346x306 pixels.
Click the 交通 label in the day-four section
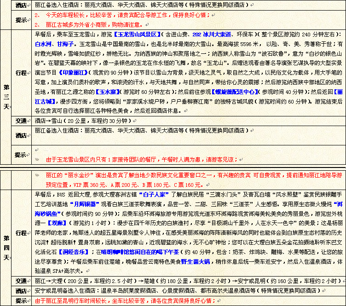coord(21,281)
